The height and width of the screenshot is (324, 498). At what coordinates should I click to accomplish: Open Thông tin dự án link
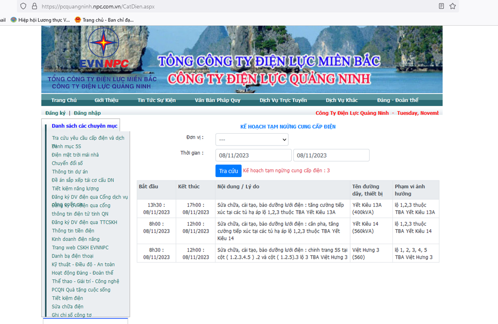(x=70, y=172)
